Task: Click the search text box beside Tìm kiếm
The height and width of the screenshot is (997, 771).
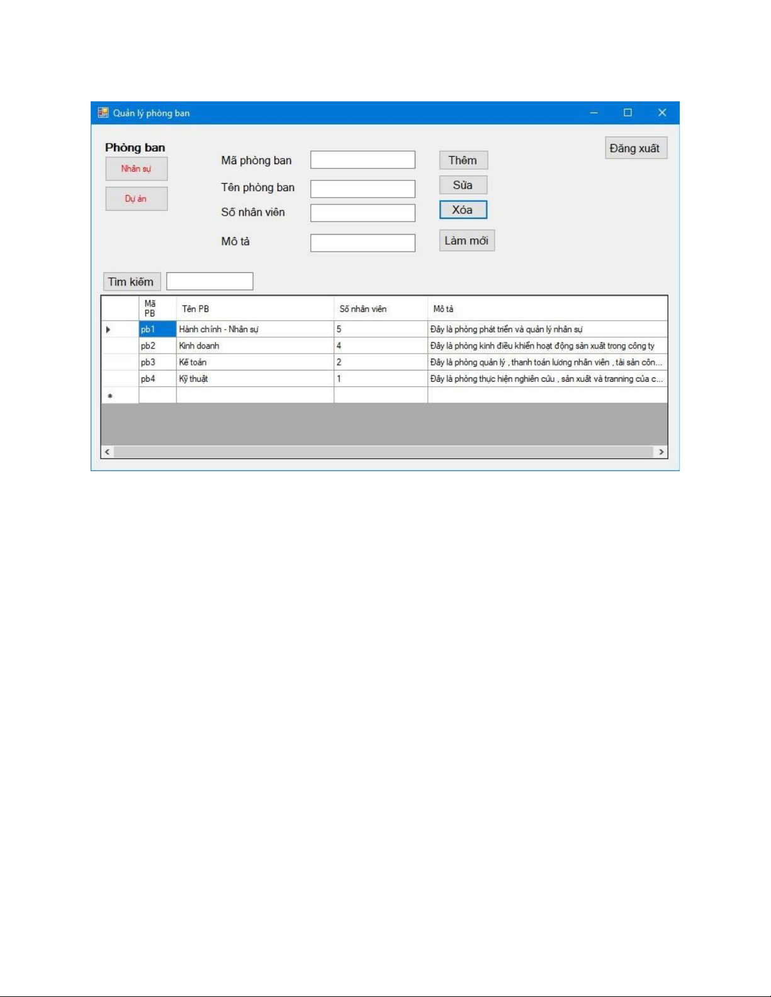Action: [210, 282]
